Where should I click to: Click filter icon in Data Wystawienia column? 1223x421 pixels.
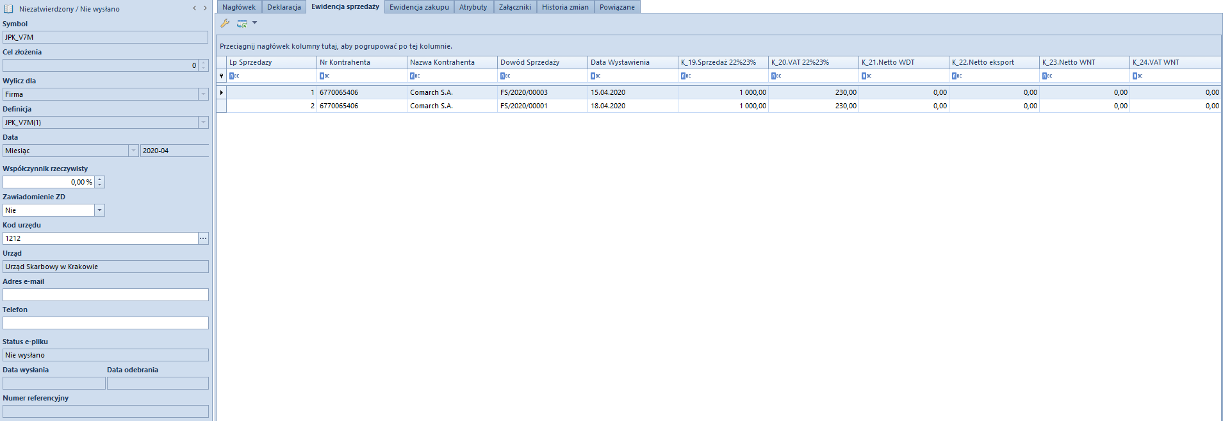[596, 76]
